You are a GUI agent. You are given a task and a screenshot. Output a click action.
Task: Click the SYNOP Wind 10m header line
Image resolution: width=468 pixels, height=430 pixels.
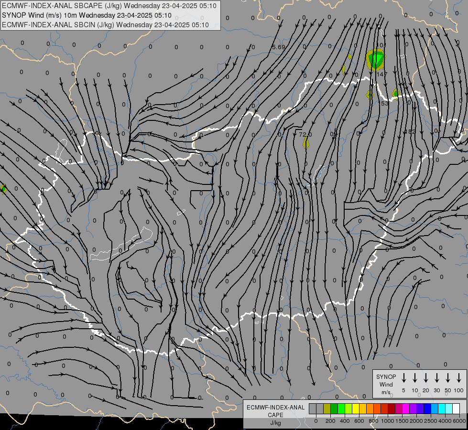[87, 15]
